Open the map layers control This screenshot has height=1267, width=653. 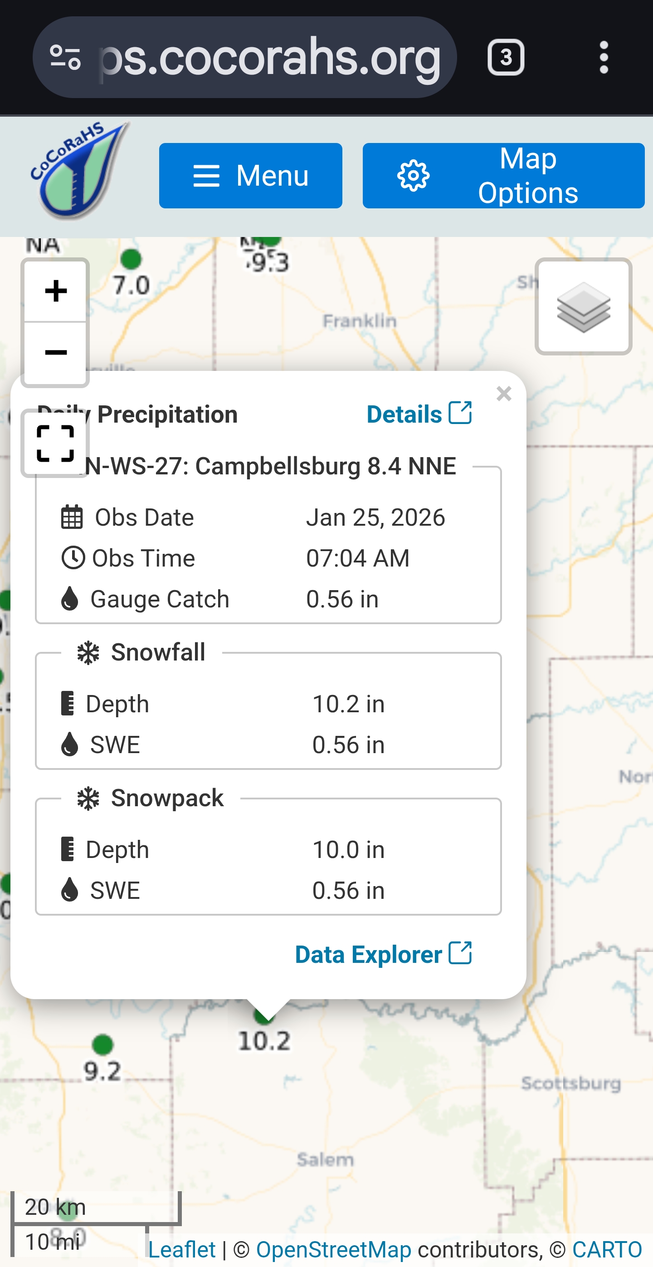[x=583, y=306]
